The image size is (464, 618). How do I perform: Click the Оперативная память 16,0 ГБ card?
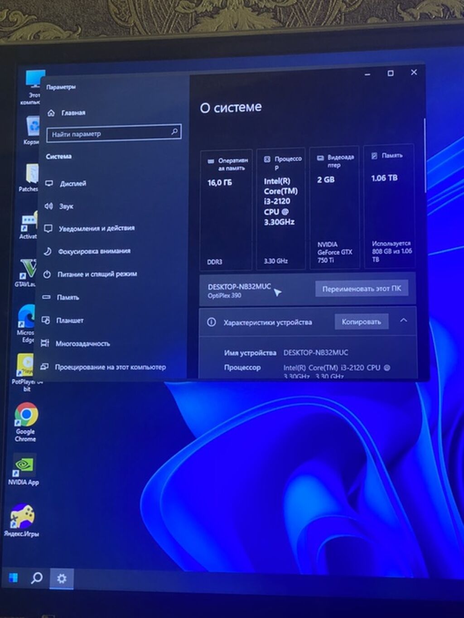pyautogui.click(x=226, y=210)
